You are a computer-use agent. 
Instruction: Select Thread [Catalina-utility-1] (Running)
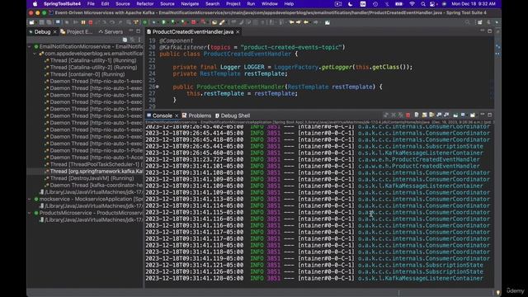(x=93, y=60)
